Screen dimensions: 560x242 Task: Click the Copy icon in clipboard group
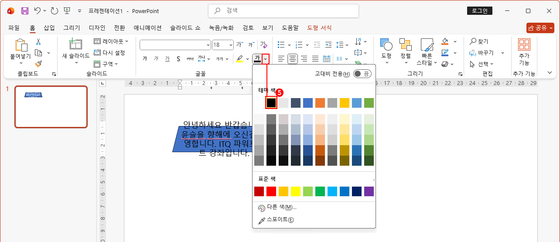38,53
